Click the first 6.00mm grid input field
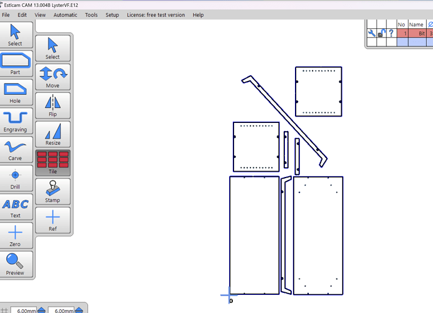This screenshot has height=313, width=433. [24, 310]
